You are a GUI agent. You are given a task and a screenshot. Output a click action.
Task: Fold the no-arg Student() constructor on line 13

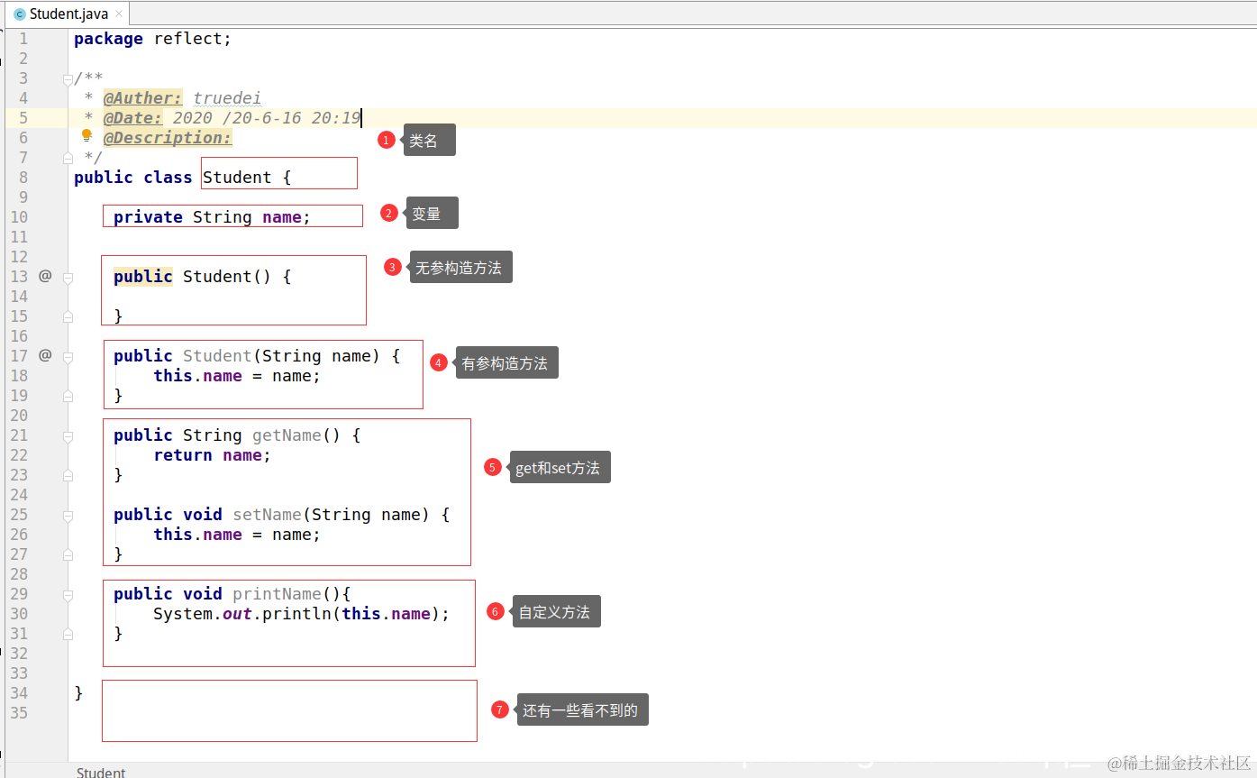tap(68, 278)
